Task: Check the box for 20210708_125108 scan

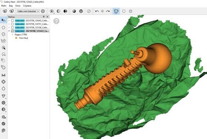Action: [x=12, y=28]
